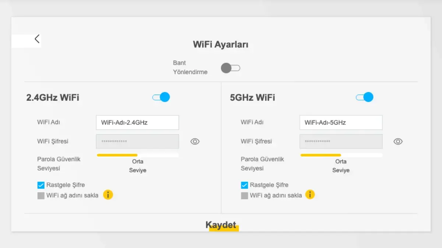The height and width of the screenshot is (248, 442).
Task: Click the WiFi Ayarları page title
Action: tap(221, 44)
